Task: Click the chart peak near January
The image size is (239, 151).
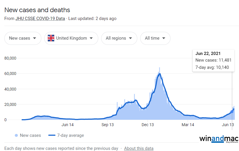Action: [160, 74]
